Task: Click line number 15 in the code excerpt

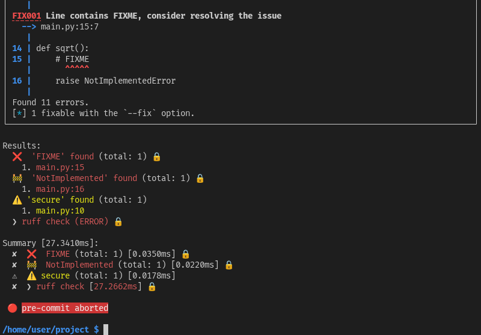Action: point(17,59)
